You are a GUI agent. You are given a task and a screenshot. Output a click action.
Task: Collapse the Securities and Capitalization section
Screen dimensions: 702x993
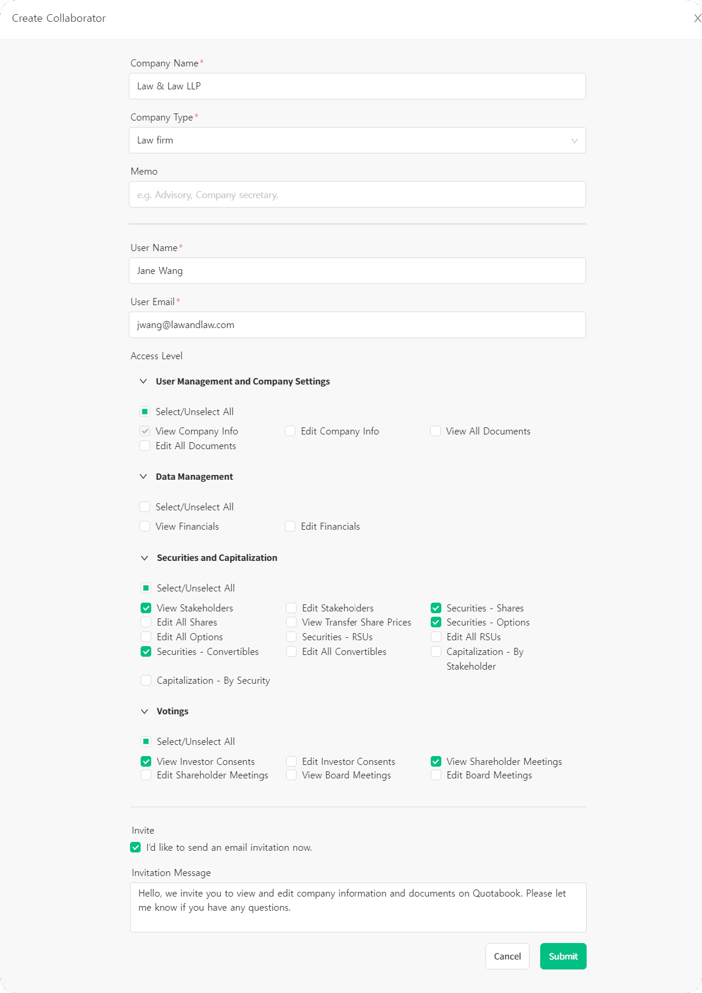coord(143,557)
